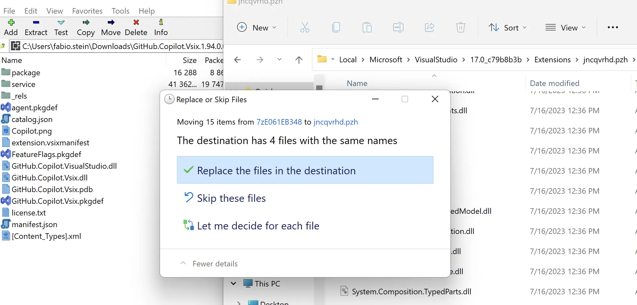This screenshot has width=637, height=305.
Task: Open the 7-Zip File menu
Action: point(9,11)
